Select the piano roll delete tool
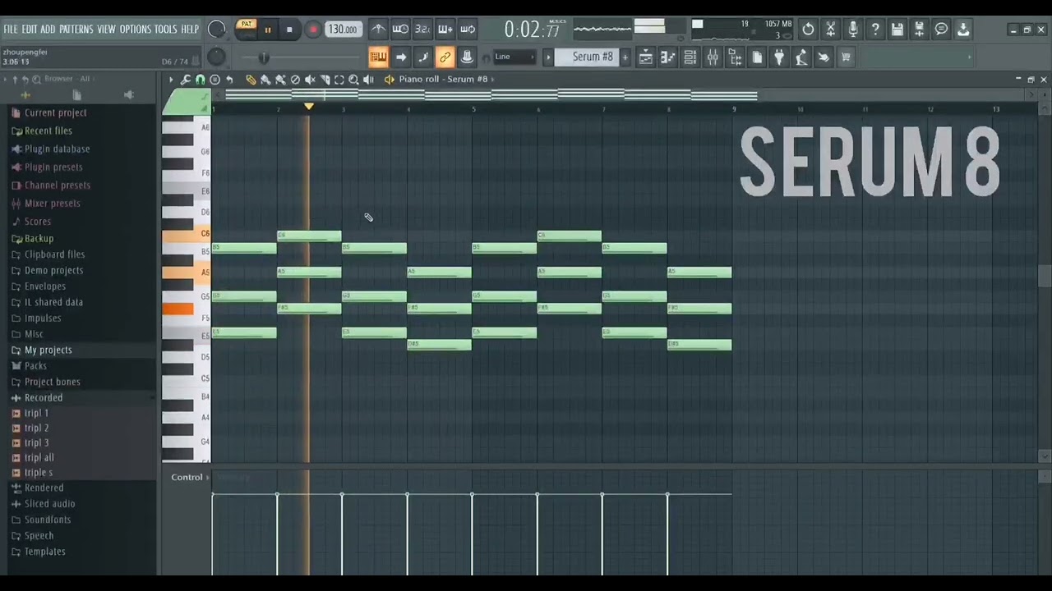1052x591 pixels. click(295, 80)
